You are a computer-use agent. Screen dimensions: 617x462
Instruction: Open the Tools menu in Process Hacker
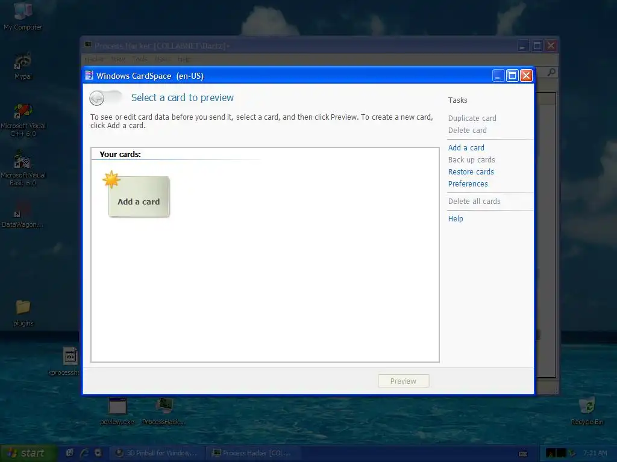[x=140, y=59]
